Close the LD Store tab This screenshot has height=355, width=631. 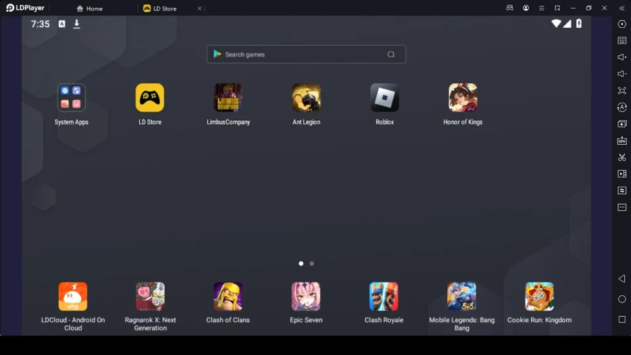tap(200, 9)
